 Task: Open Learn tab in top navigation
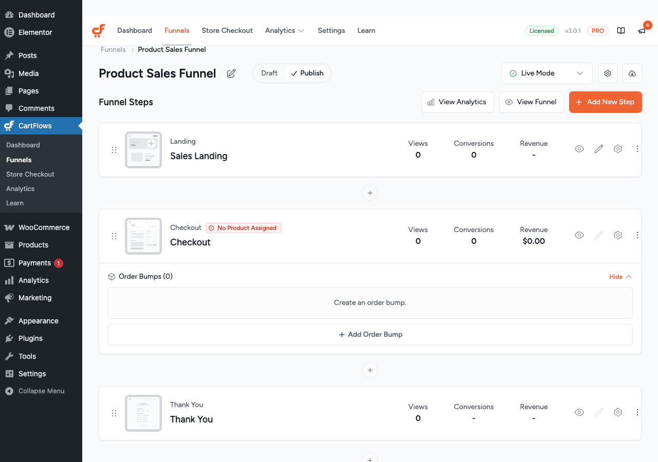point(367,31)
